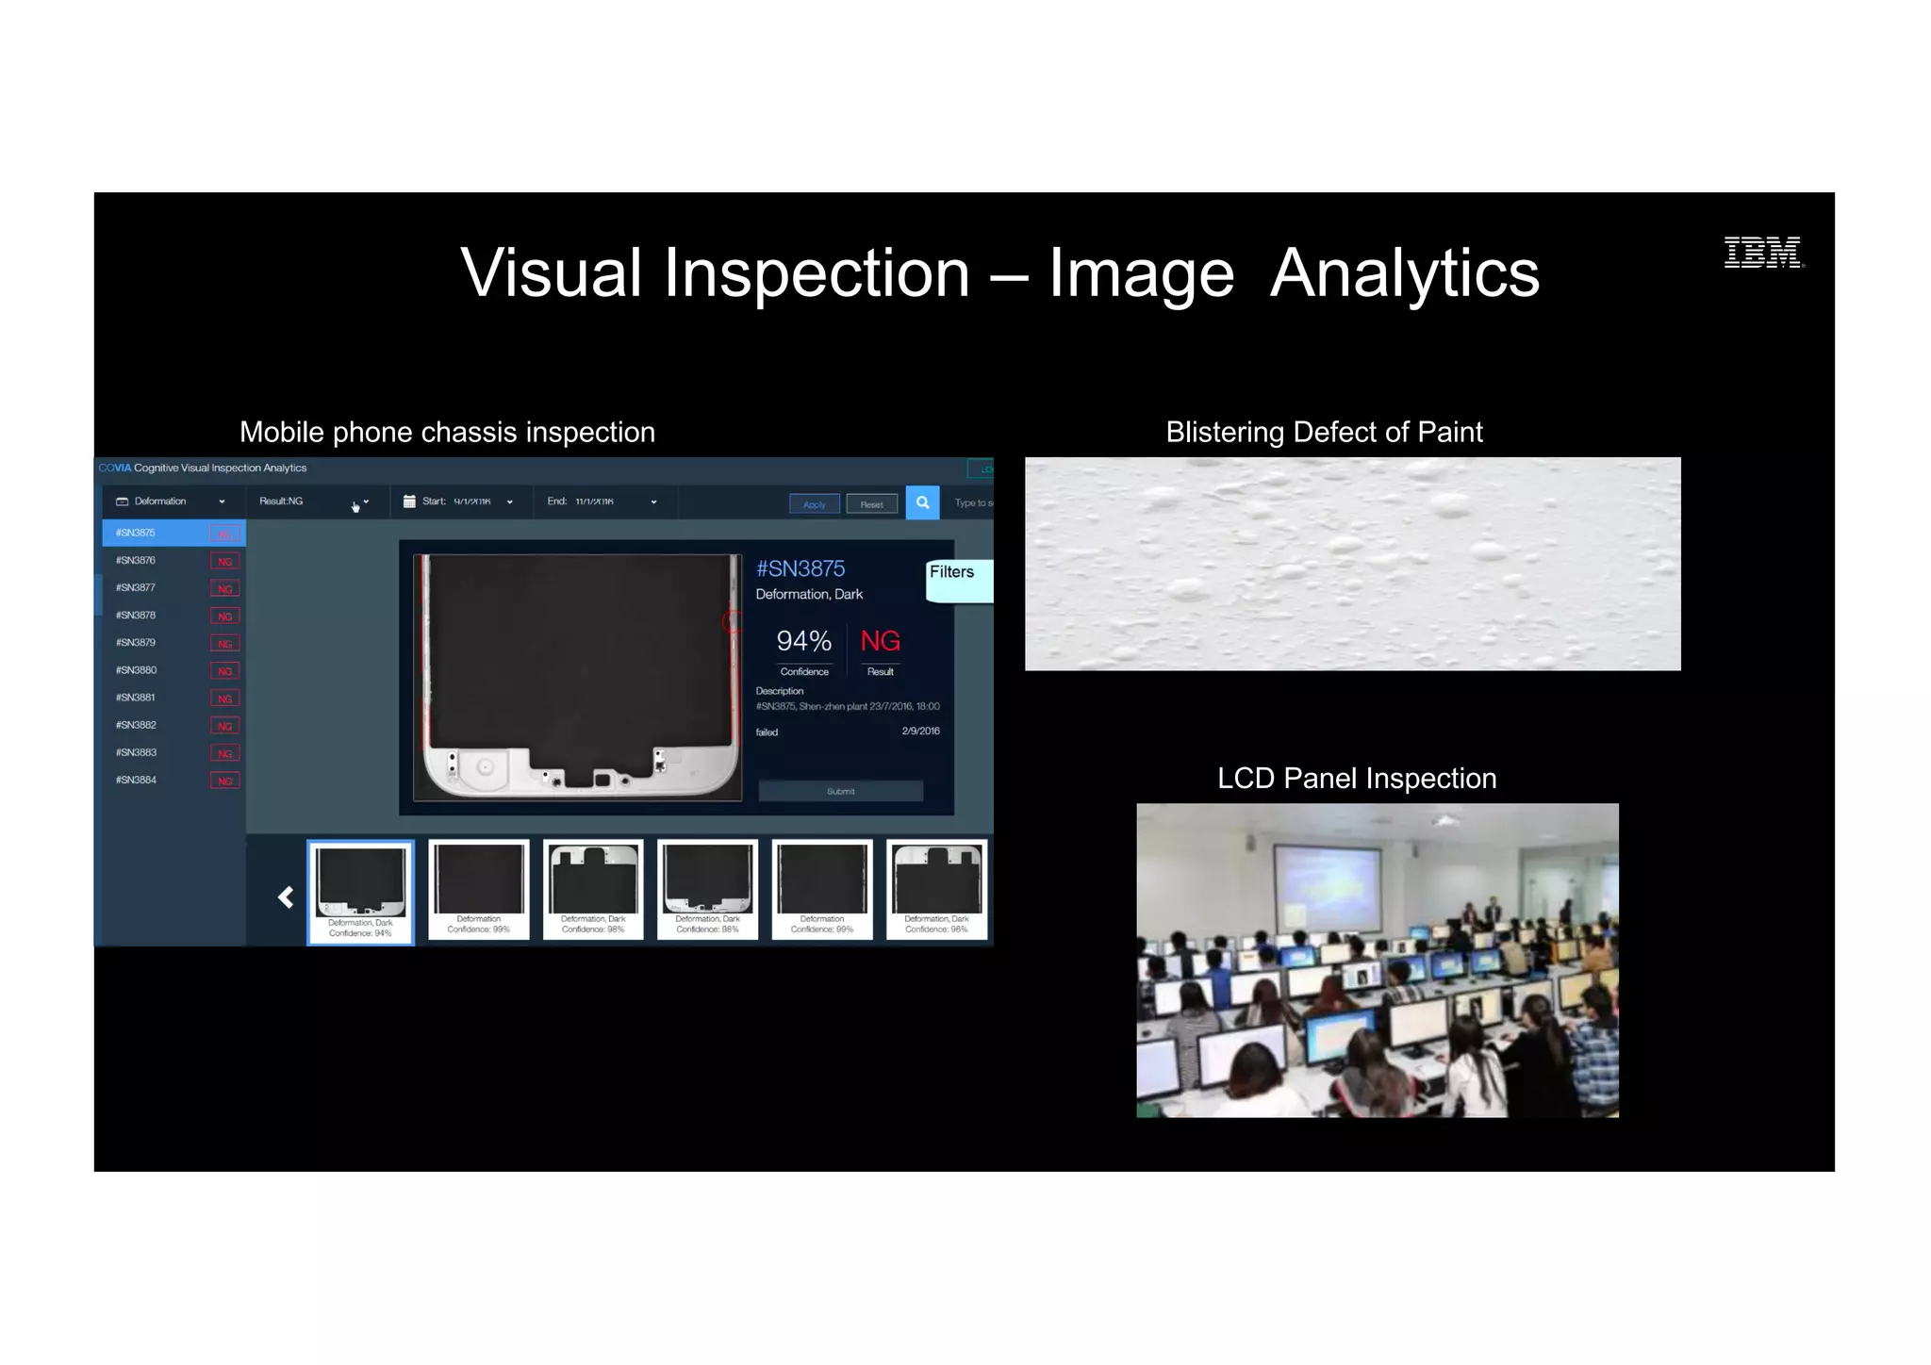Viewport: 1931px width, 1365px height.
Task: Click the Submit button
Action: tap(840, 791)
